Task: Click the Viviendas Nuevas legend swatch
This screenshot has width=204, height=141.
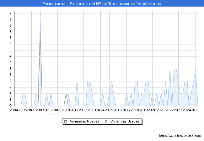Action: pos(66,122)
